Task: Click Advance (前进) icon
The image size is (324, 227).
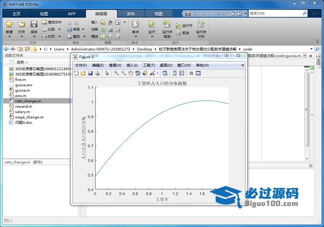Action: tap(179, 33)
